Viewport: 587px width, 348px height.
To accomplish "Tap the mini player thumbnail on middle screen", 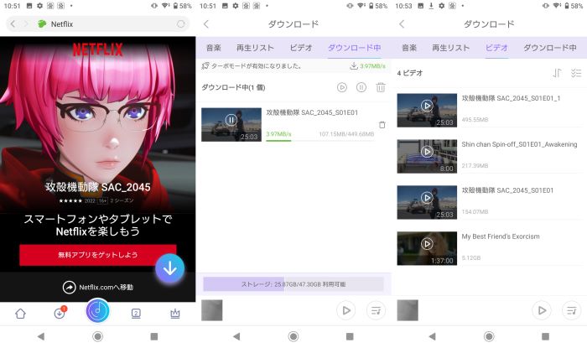I will 212,310.
